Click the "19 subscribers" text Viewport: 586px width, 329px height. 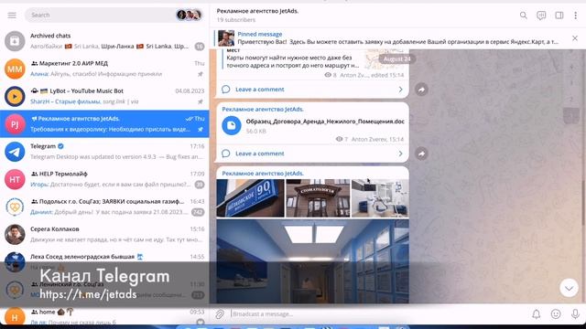click(x=236, y=20)
